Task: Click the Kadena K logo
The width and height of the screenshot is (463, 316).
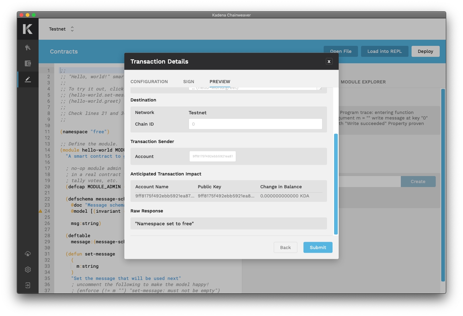Action: 28,29
